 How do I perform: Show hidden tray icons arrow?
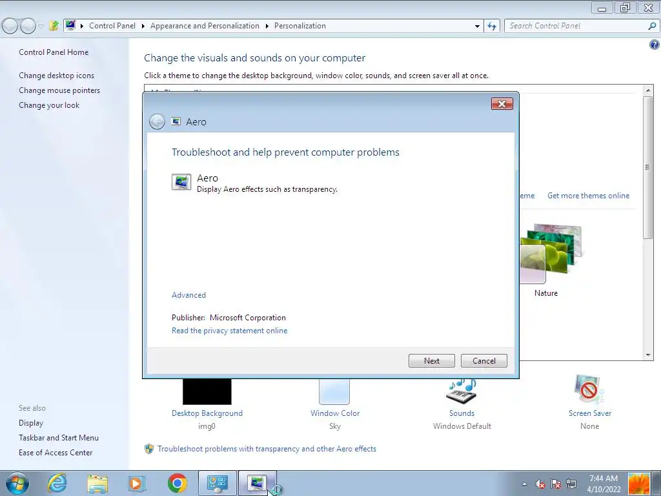[524, 484]
